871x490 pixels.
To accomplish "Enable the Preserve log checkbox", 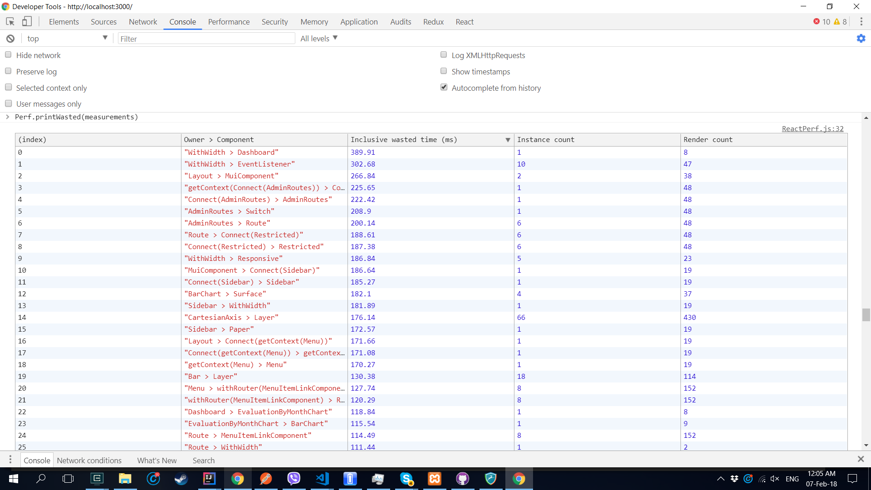I will tap(8, 71).
